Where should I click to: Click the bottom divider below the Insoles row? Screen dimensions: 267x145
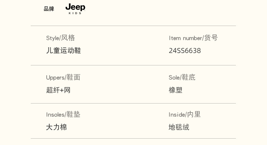tap(133, 139)
